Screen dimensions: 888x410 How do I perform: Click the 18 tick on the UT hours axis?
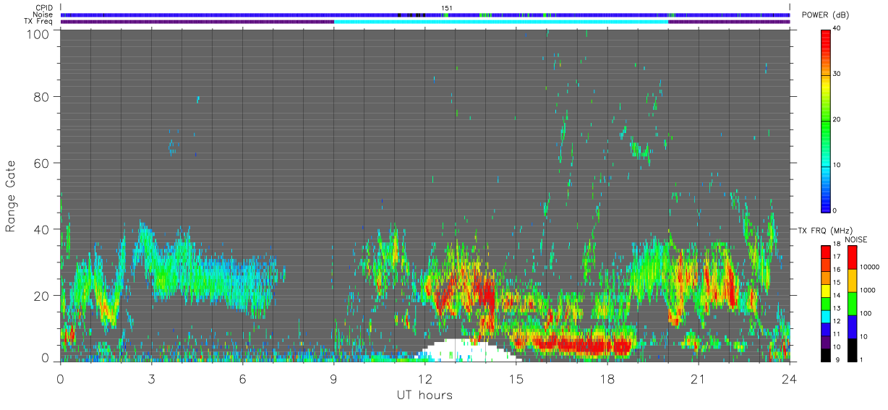point(607,379)
